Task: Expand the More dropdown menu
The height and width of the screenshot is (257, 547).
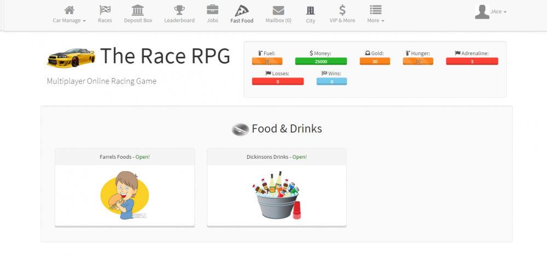Action: click(x=375, y=20)
